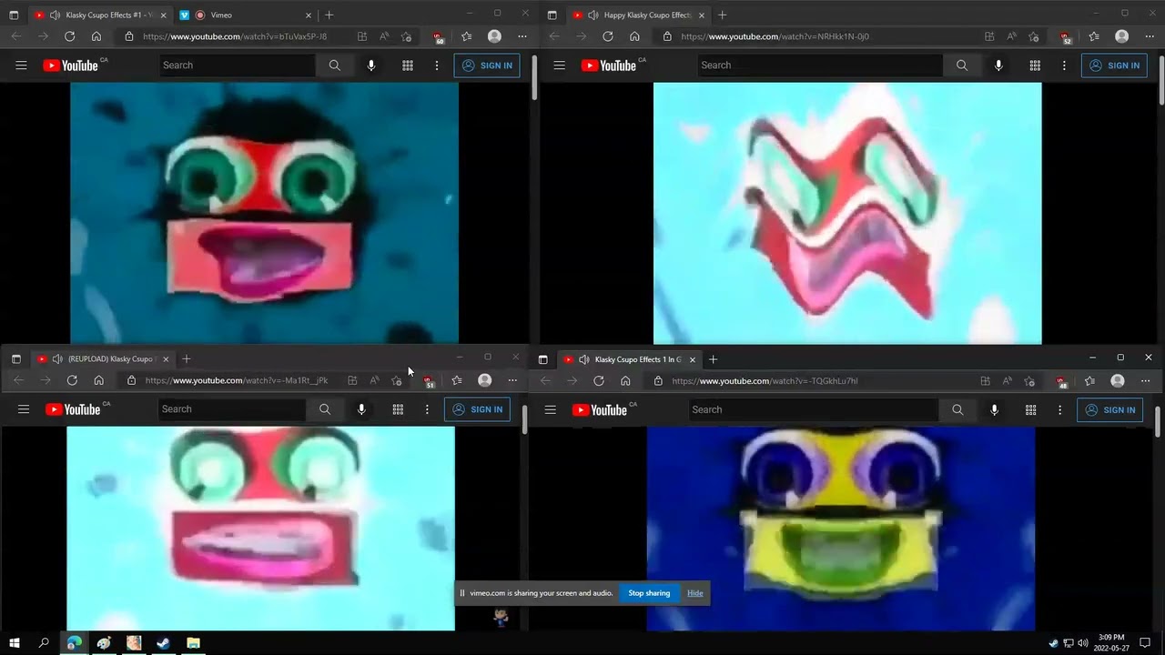Stop sharing screen with vimeo.com
This screenshot has width=1165, height=655.
[649, 593]
